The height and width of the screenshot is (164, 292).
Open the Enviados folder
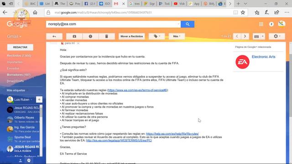pyautogui.click(x=13, y=68)
